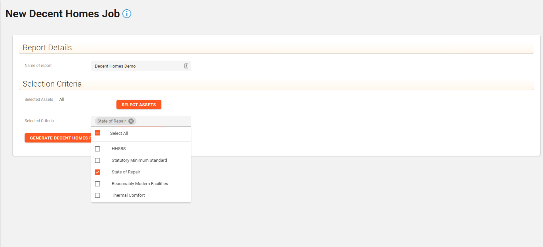Click the Generate Decent Homes button

point(58,138)
